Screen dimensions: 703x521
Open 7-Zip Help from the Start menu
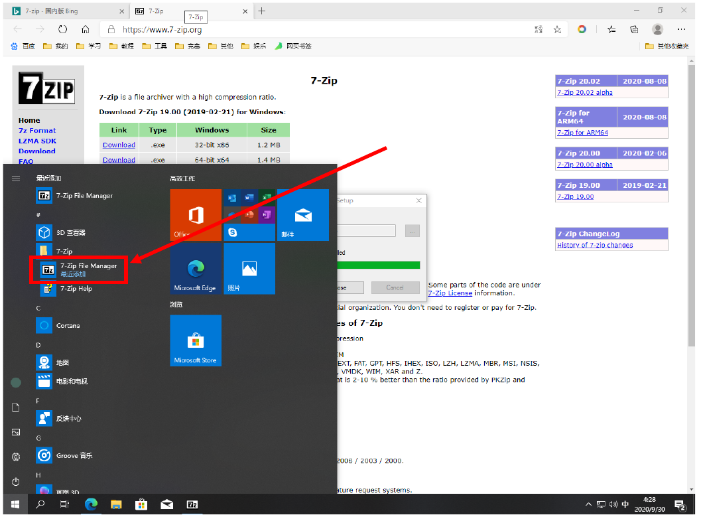point(76,289)
